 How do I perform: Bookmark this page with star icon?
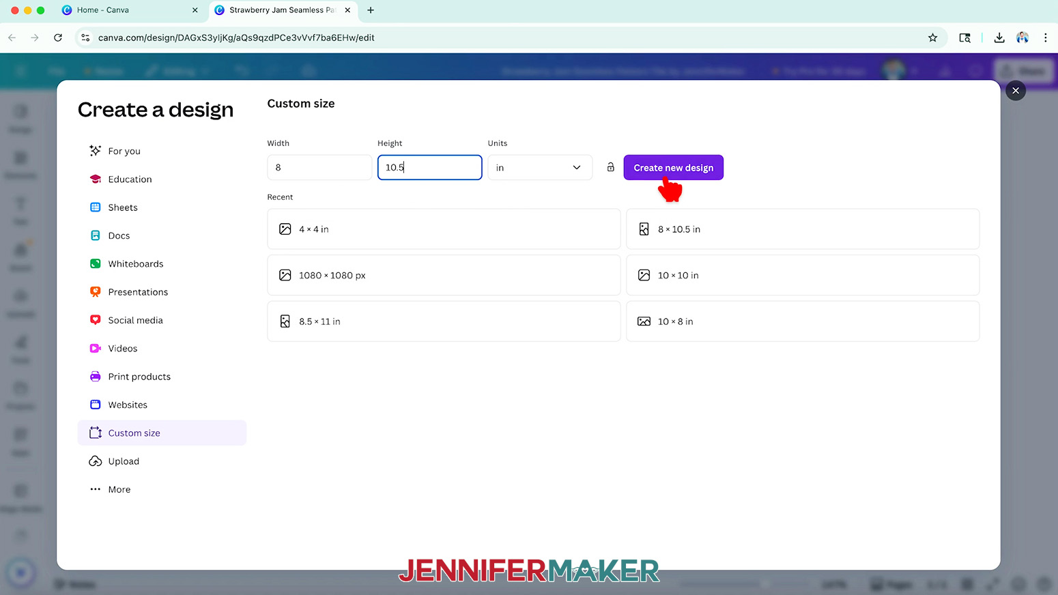932,38
